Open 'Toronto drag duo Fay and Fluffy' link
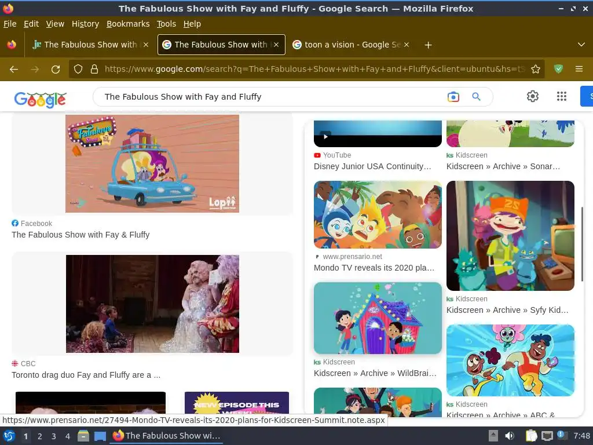This screenshot has width=593, height=445. coord(86,375)
